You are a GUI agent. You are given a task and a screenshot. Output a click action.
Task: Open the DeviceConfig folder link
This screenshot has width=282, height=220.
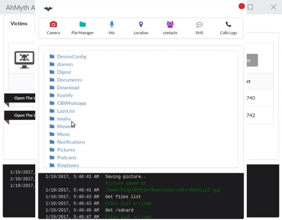(71, 57)
